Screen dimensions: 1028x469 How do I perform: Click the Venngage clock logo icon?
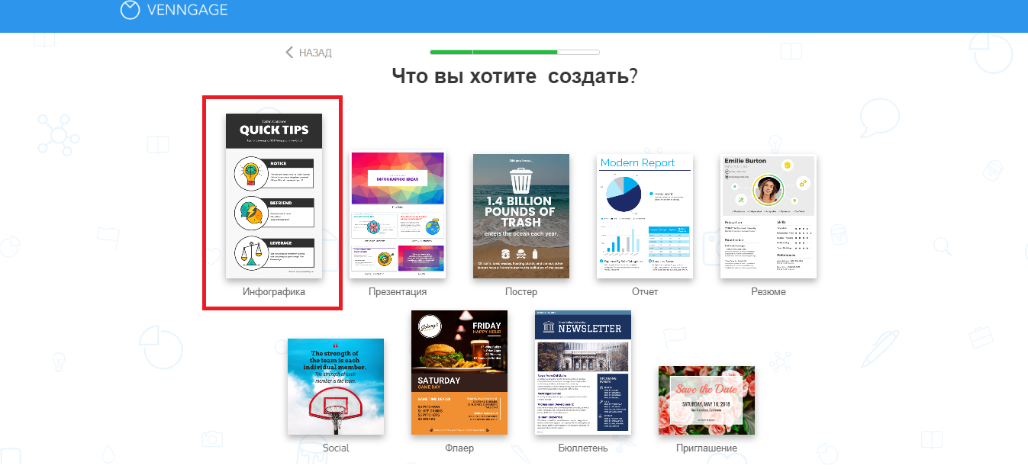coord(131,10)
